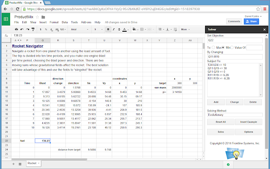Image resolution: width=270 pixels, height=169 pixels.
Task: Open the fill color picker
Action: coord(135,30)
